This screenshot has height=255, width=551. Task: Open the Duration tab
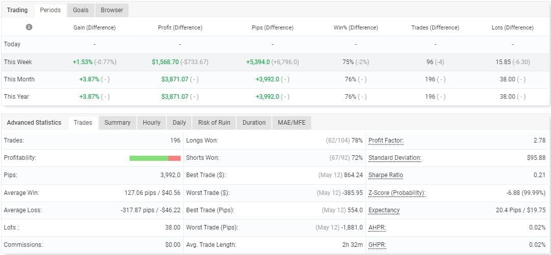[254, 123]
